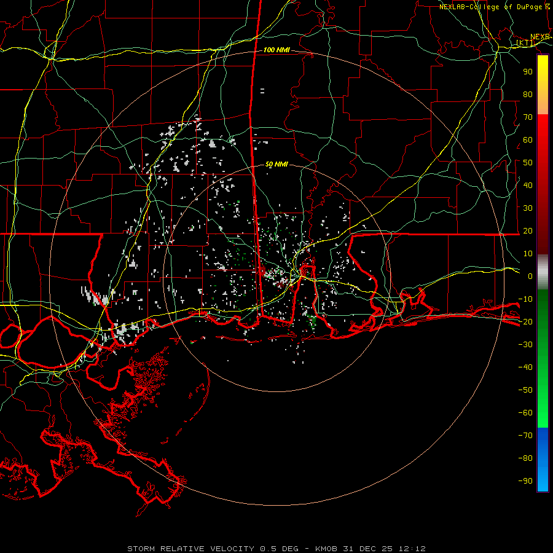Click the green segment of velocity color bar
The image size is (553, 553).
pos(543,358)
